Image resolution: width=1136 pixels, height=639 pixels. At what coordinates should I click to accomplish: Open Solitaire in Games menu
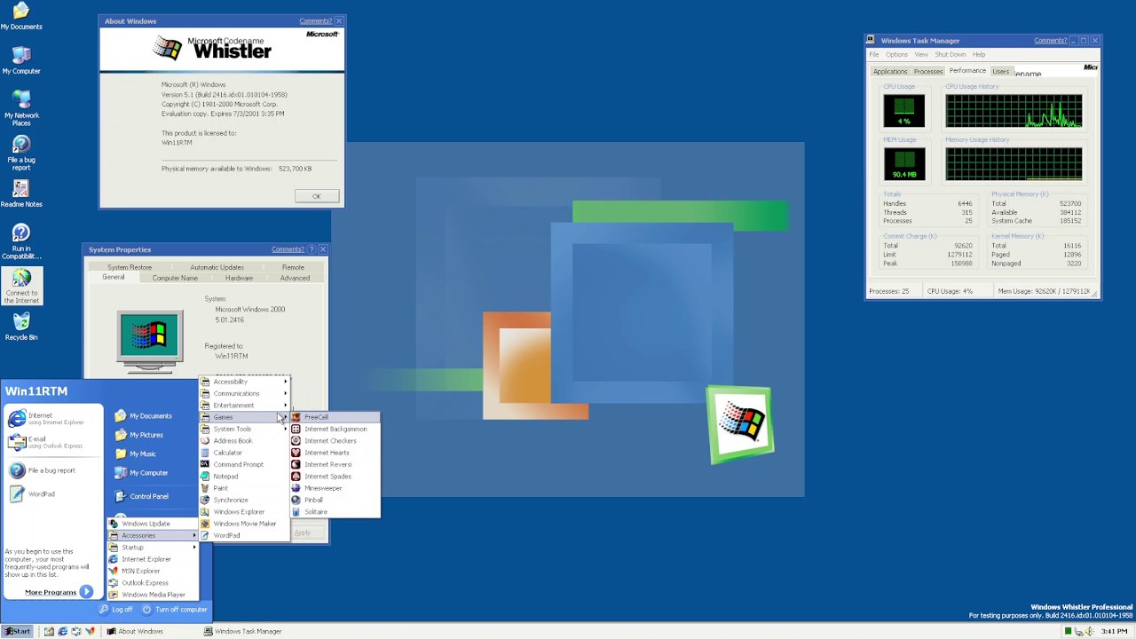click(x=335, y=512)
